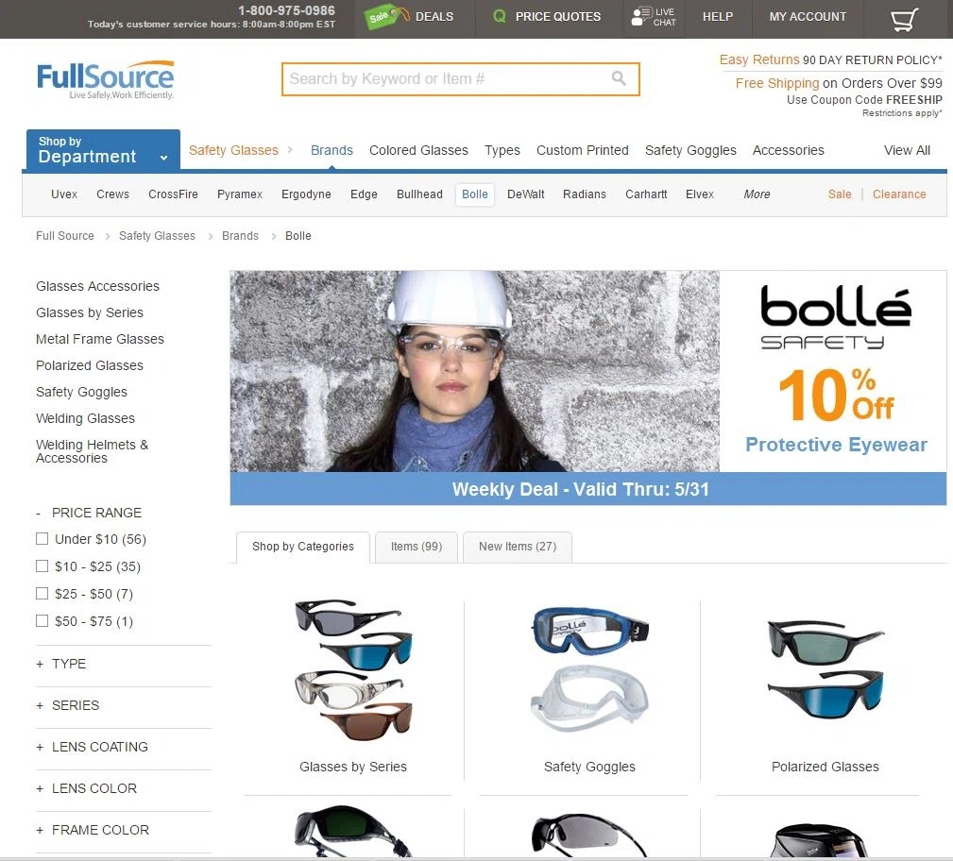953x861 pixels.
Task: Open the Clearance link
Action: click(899, 194)
